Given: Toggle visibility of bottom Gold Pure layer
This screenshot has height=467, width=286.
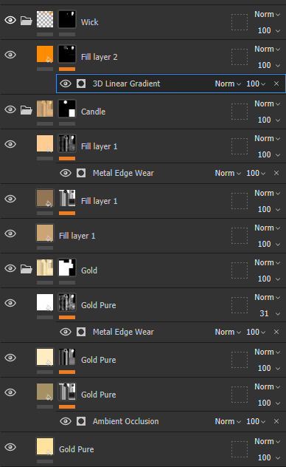Looking at the screenshot, I should pyautogui.click(x=10, y=447).
